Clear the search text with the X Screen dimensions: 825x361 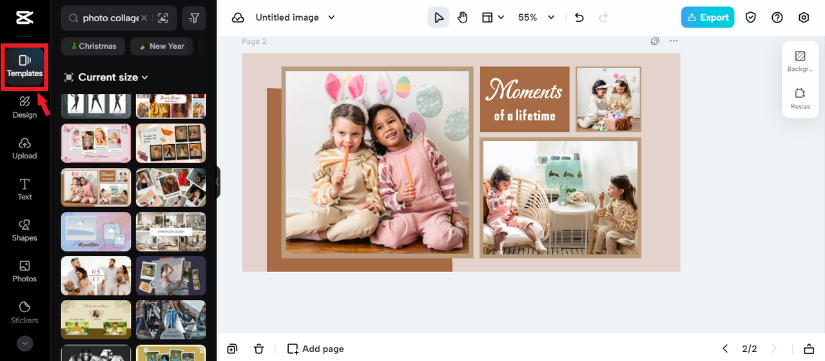click(144, 18)
